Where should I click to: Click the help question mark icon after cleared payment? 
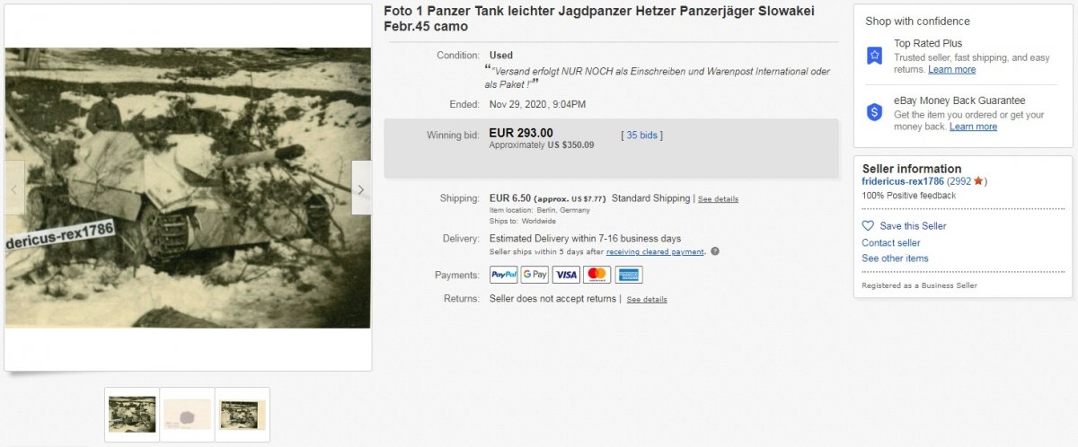point(715,251)
